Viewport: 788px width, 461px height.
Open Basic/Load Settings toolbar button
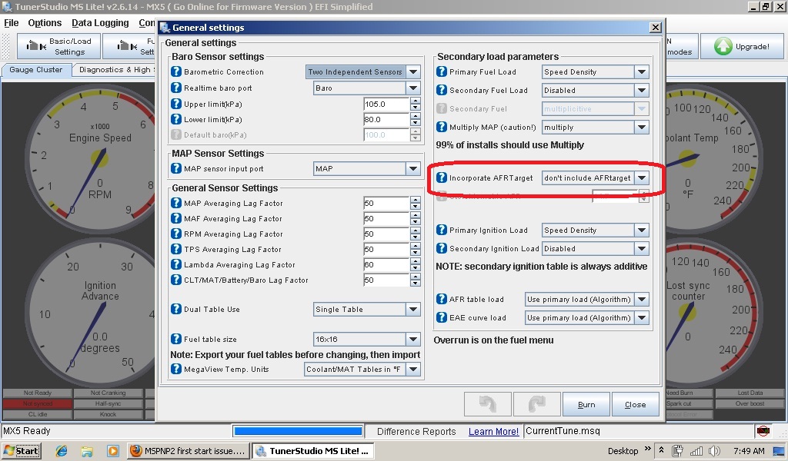[x=58, y=47]
